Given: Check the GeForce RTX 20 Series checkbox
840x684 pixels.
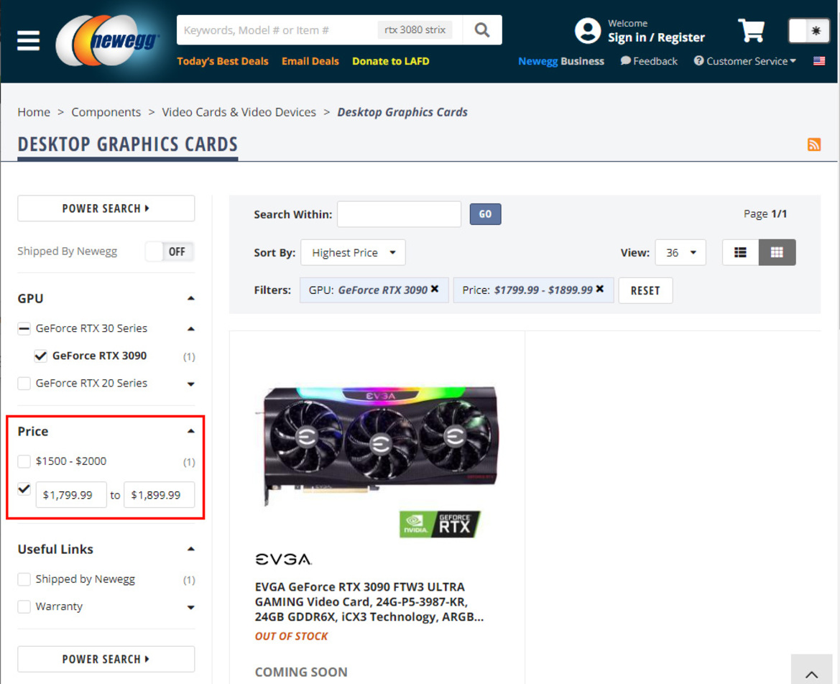Looking at the screenshot, I should pyautogui.click(x=24, y=384).
